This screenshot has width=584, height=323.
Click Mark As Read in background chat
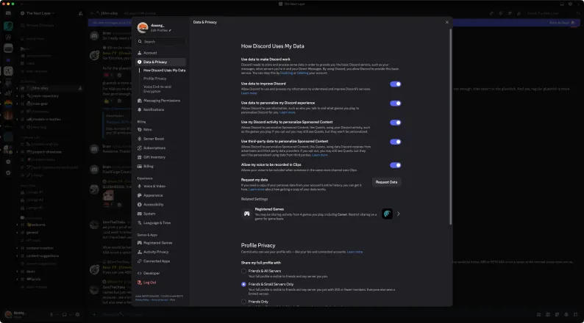(562, 23)
